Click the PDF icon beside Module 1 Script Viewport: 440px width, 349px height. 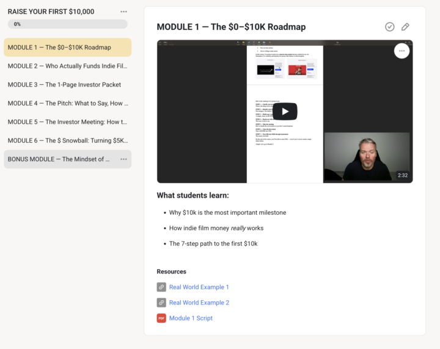161,318
